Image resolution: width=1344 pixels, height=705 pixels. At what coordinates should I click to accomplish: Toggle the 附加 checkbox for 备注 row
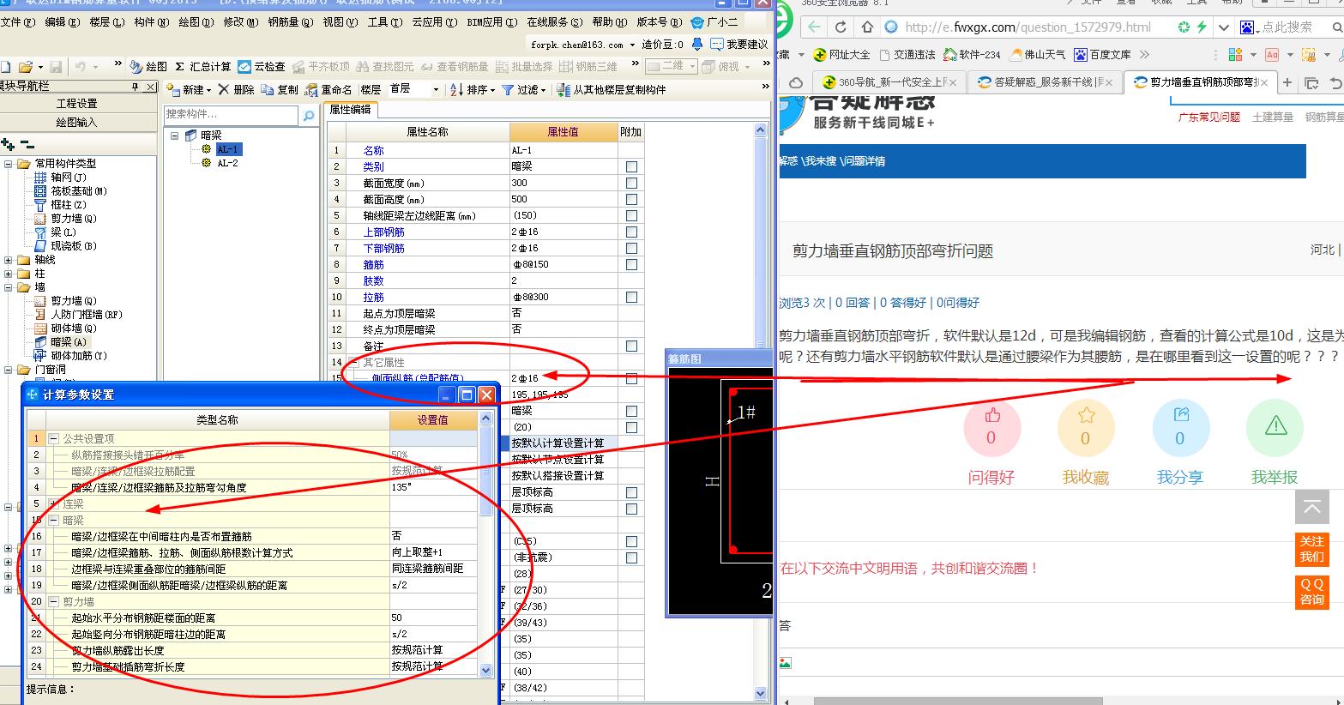tap(631, 346)
